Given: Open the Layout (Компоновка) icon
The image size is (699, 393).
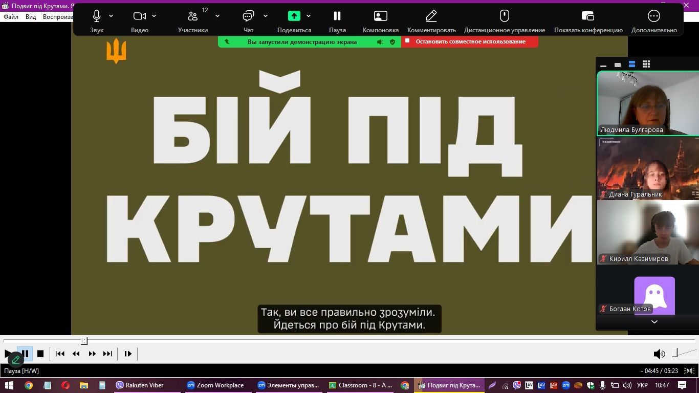Looking at the screenshot, I should [380, 16].
